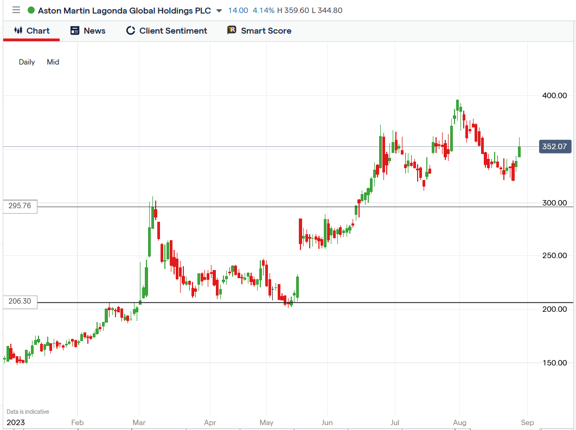
Task: Click the 4.14% change value
Action: coord(264,10)
